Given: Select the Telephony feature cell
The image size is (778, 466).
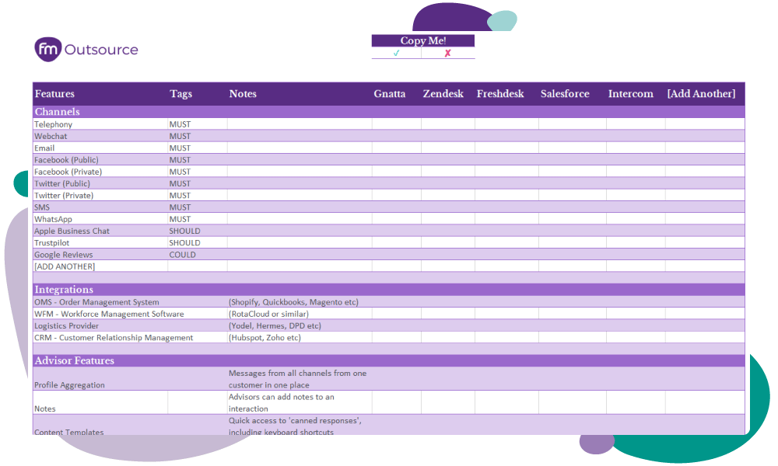Looking at the screenshot, I should (100, 124).
